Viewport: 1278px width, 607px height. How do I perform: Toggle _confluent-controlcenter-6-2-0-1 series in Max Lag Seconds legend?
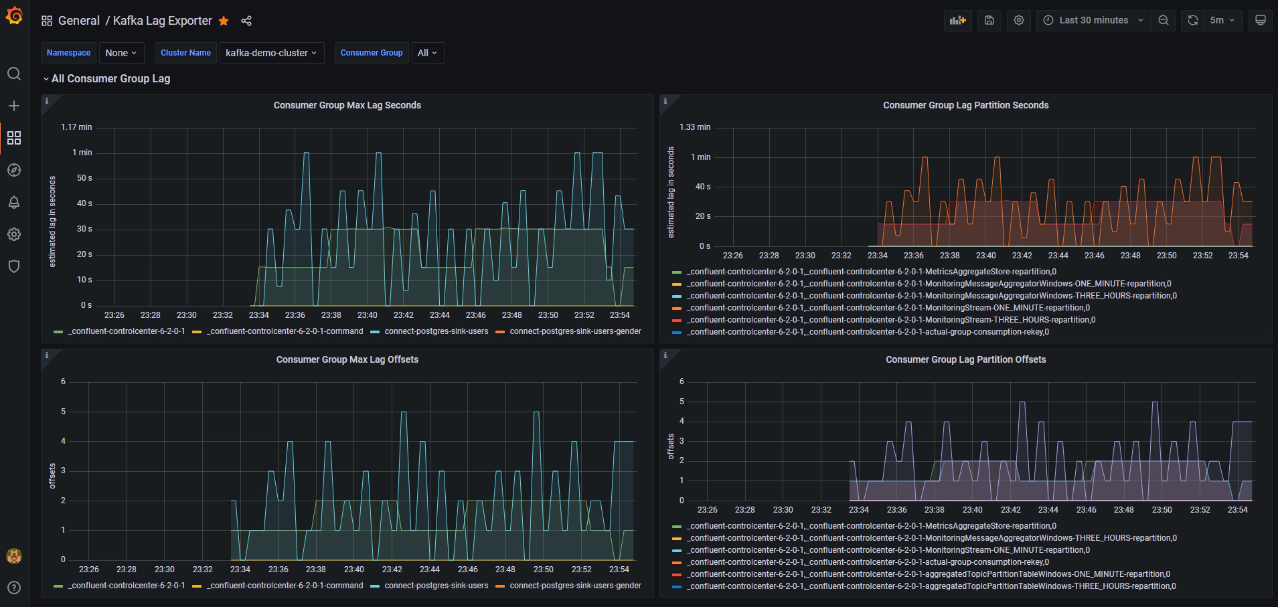click(127, 331)
